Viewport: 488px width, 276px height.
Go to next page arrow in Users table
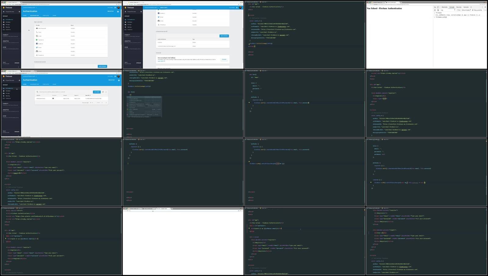[x=106, y=103]
